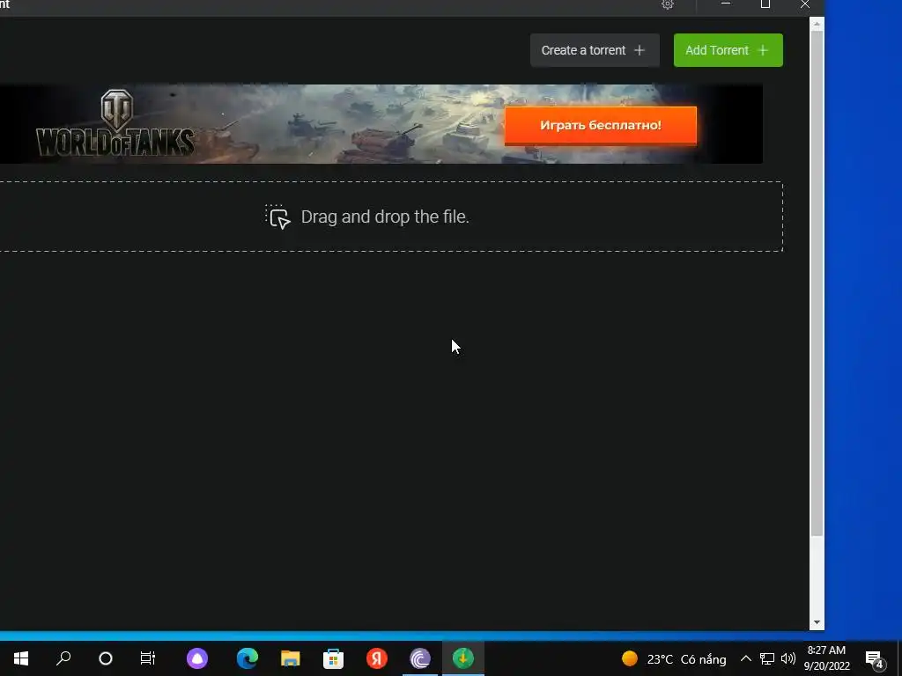The width and height of the screenshot is (902, 676).
Task: Expand hidden system tray icons chevron
Action: (x=745, y=658)
